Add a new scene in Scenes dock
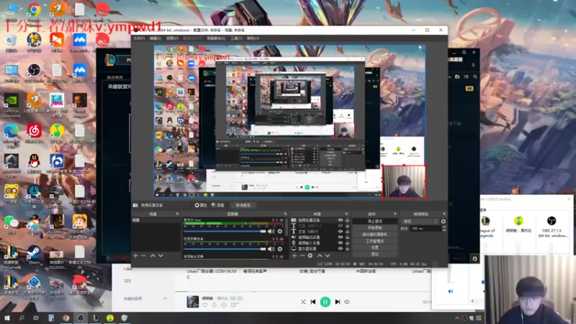Viewport: 576px width, 324px height. coord(135,256)
